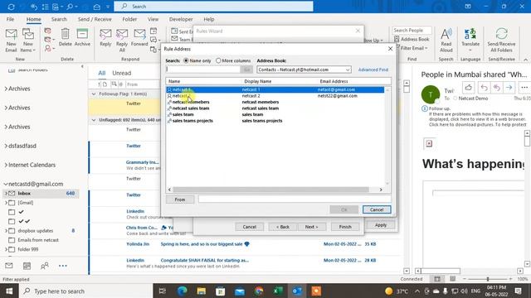Image resolution: width=531 pixels, height=298 pixels.
Task: Collapse the Unflagged message group
Action: [x=94, y=120]
